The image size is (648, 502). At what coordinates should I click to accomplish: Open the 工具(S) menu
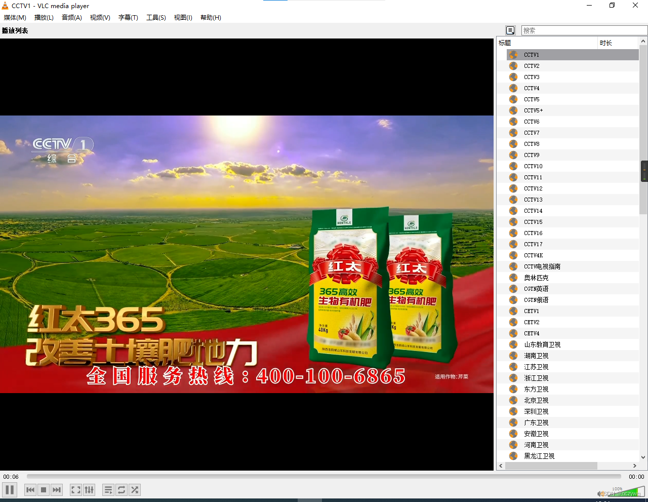(156, 17)
